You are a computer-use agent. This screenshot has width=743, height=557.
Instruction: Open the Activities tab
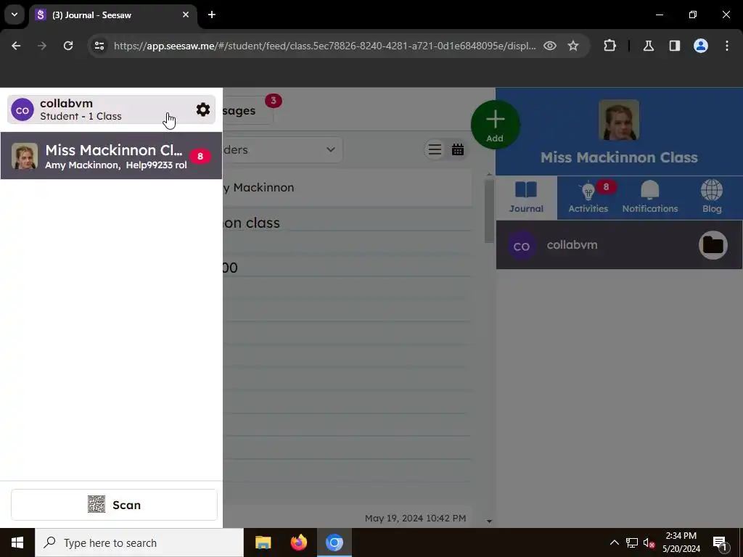click(x=588, y=197)
